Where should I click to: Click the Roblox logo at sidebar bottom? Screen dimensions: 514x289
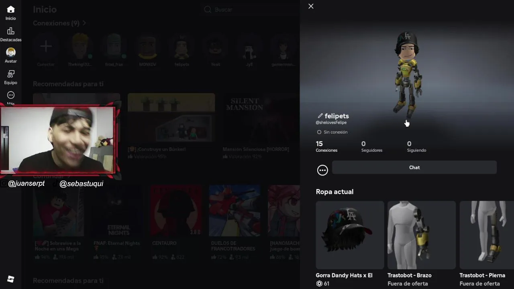pos(11,279)
